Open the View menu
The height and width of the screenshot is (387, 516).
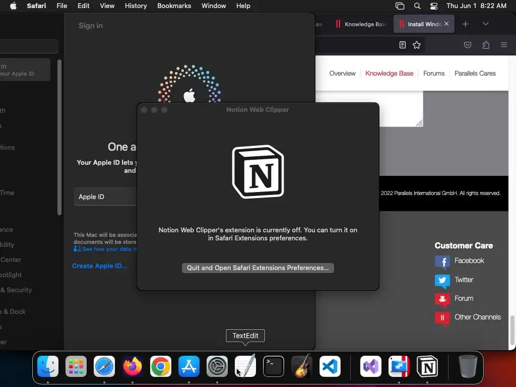(107, 6)
